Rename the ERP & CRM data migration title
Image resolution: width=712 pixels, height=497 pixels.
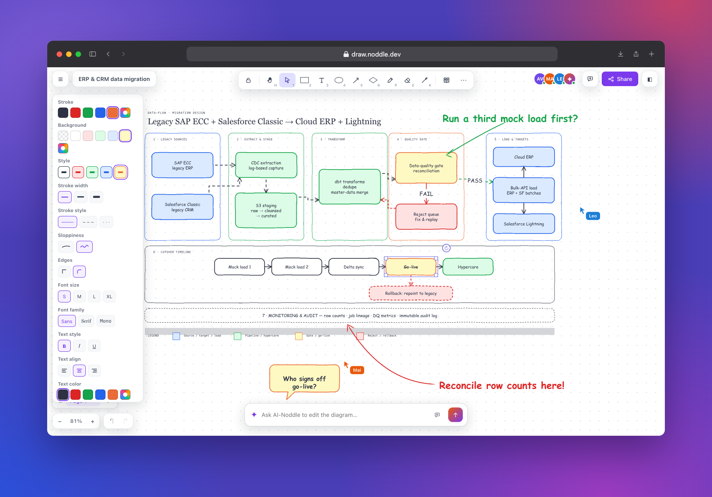click(114, 79)
